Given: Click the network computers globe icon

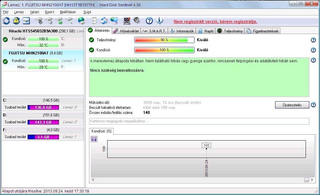Looking at the screenshot, I should tap(114, 21).
